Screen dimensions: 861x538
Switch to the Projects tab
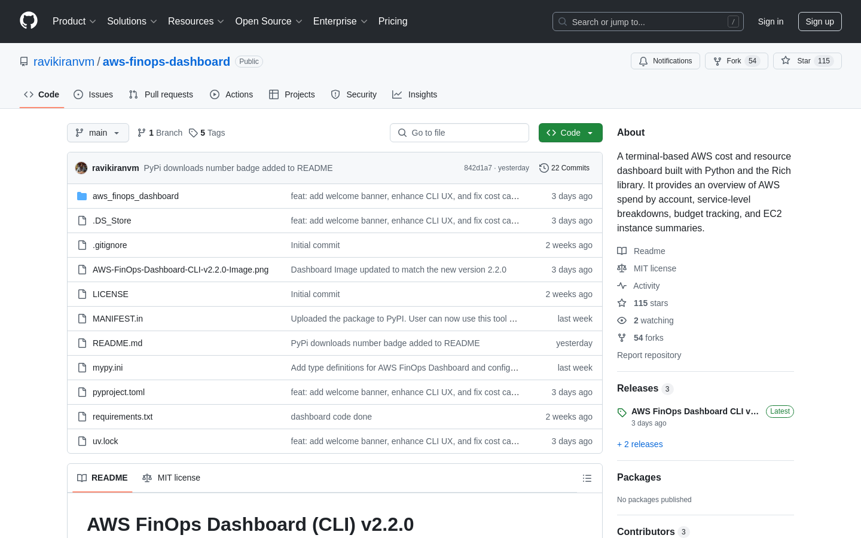coord(292,94)
